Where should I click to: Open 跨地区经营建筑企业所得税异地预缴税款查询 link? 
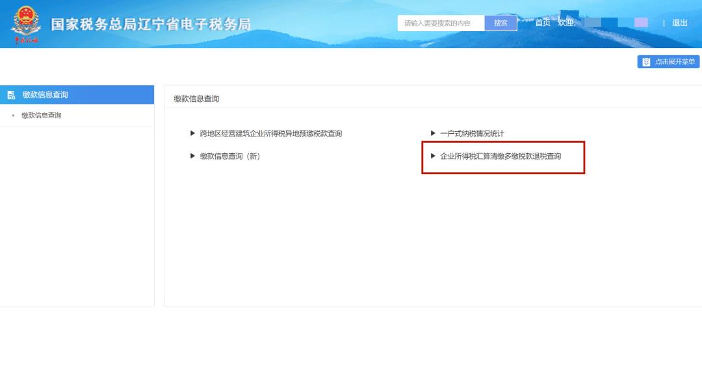point(270,133)
